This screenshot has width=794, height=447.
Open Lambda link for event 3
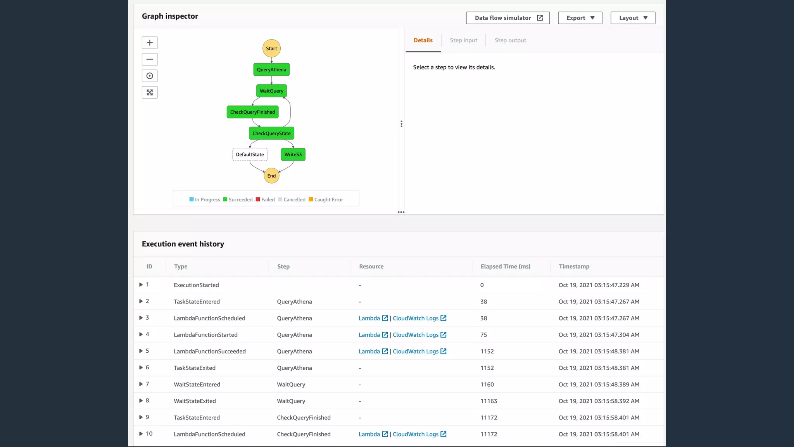point(369,318)
